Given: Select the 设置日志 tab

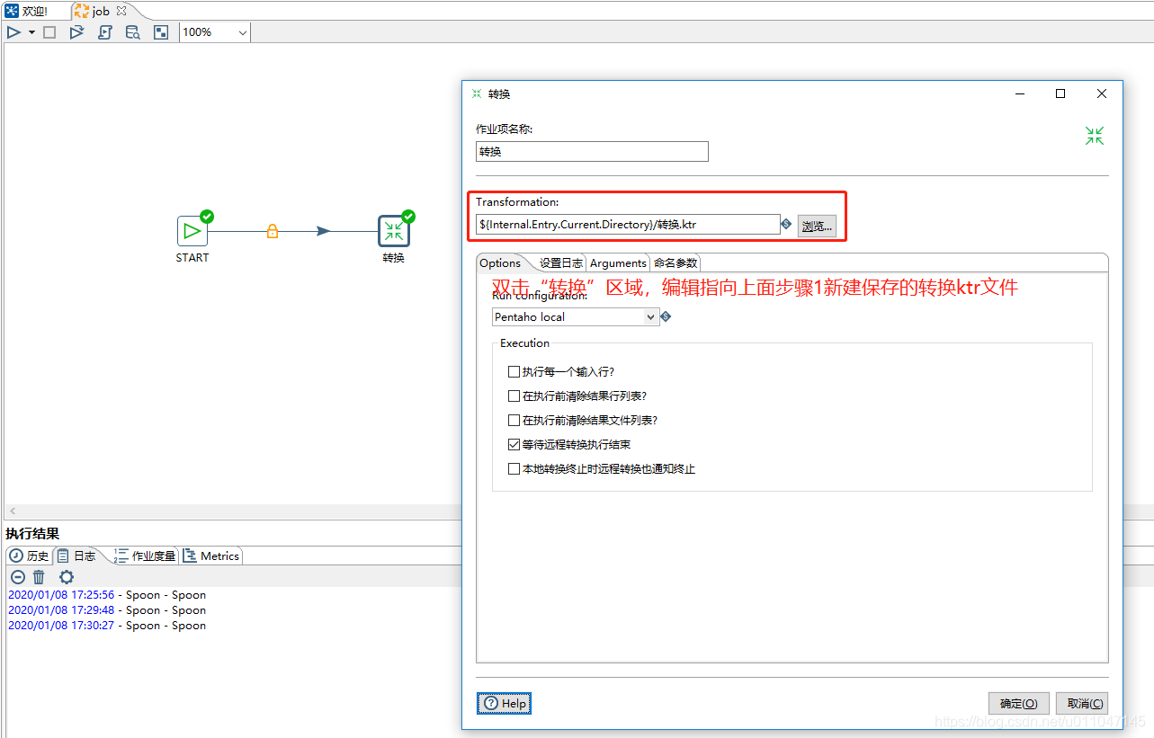Looking at the screenshot, I should (x=561, y=262).
